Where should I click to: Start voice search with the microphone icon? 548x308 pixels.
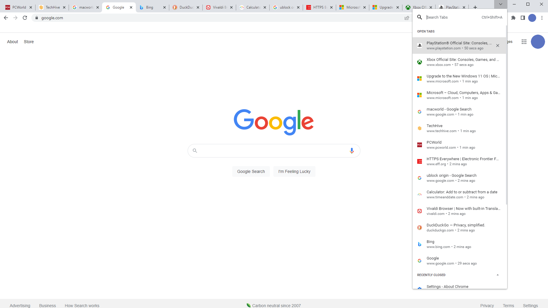(352, 151)
